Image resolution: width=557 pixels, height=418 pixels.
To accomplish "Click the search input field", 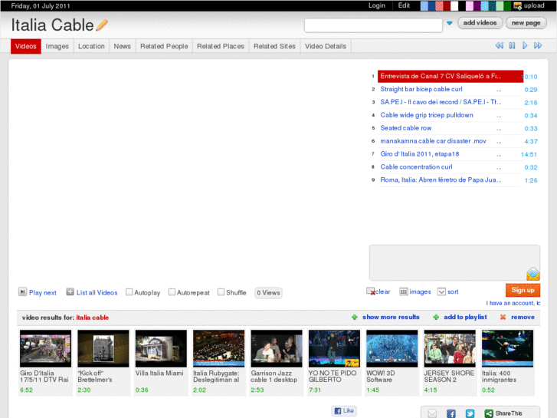I will 373,25.
